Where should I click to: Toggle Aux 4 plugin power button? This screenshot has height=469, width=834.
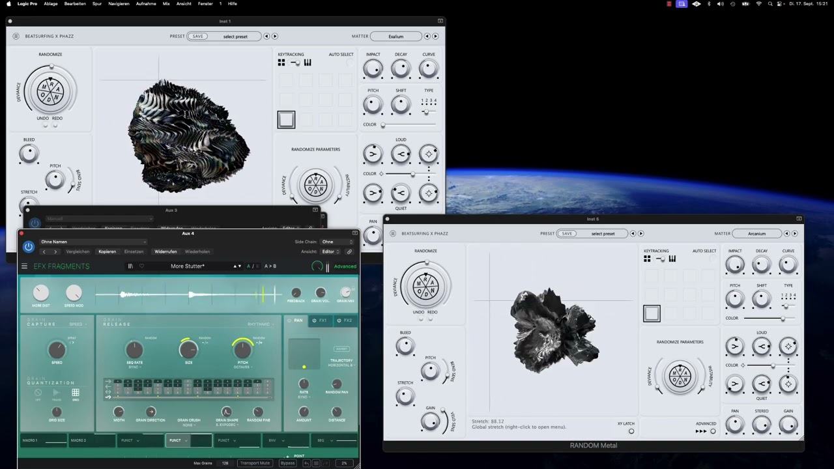pos(28,247)
